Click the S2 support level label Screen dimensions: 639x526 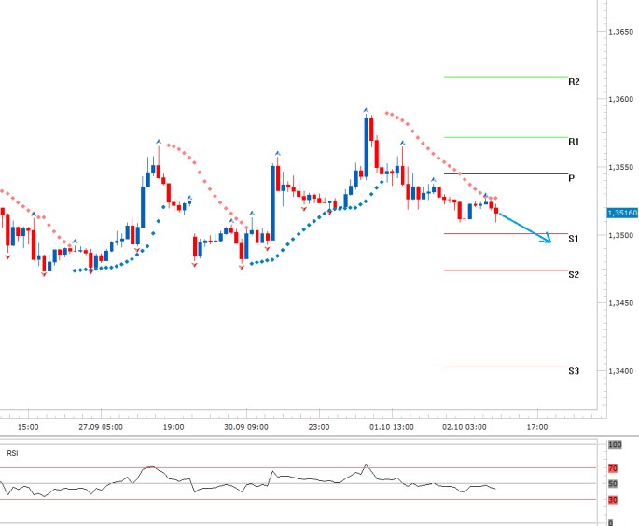click(574, 274)
